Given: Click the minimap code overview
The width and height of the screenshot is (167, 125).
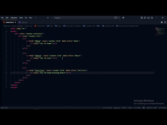Looking at the screenshot, I should click(x=160, y=32).
